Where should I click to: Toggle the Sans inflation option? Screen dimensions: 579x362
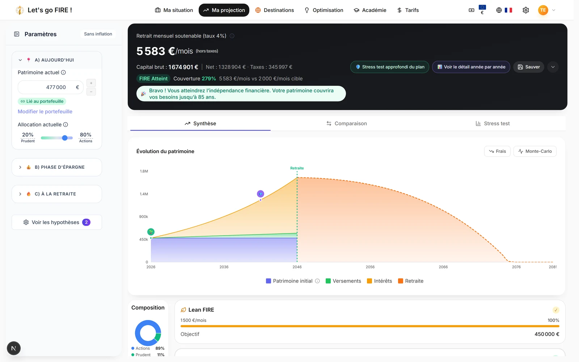pyautogui.click(x=98, y=34)
